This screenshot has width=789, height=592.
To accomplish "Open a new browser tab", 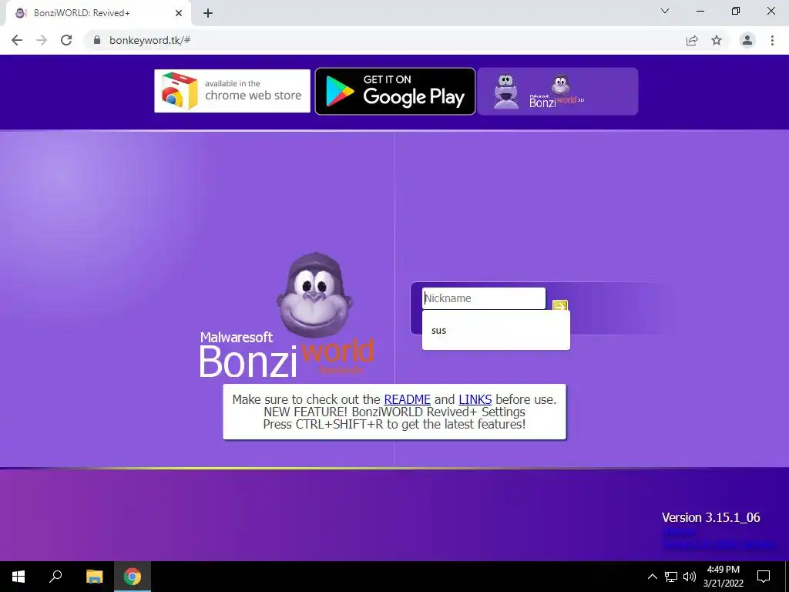I will pos(208,13).
